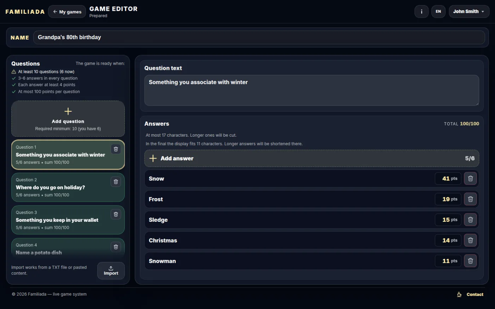The width and height of the screenshot is (495, 309).
Task: Remove the Snow answer via trash icon
Action: click(x=470, y=179)
